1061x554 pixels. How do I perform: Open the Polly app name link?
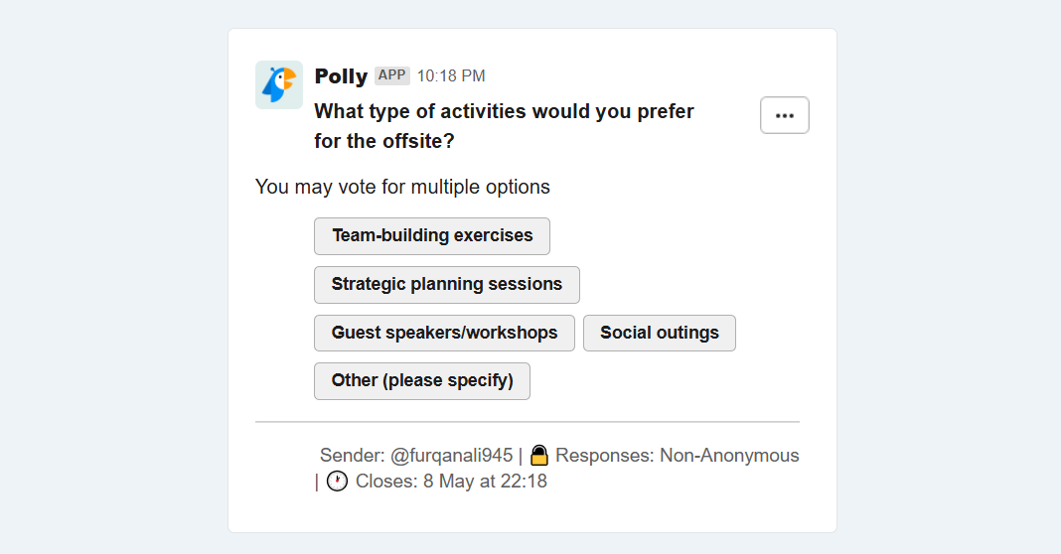(x=341, y=75)
